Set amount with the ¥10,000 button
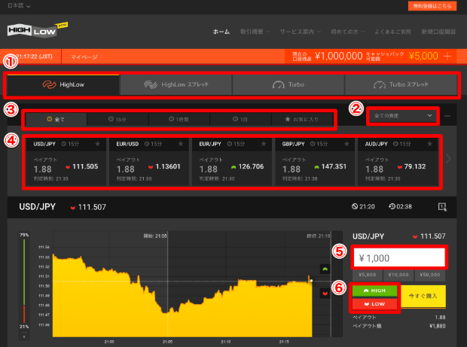The width and height of the screenshot is (467, 347). [398, 275]
